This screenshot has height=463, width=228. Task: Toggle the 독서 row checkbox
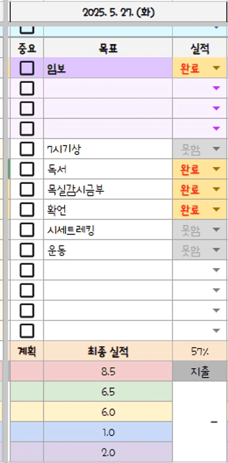click(27, 169)
